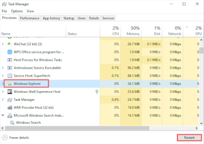Image resolution: width=204 pixels, height=144 pixels.
Task: Switch to the Users tab
Action: tap(82, 18)
